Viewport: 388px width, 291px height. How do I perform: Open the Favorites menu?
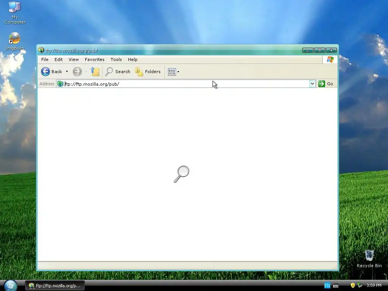click(94, 59)
